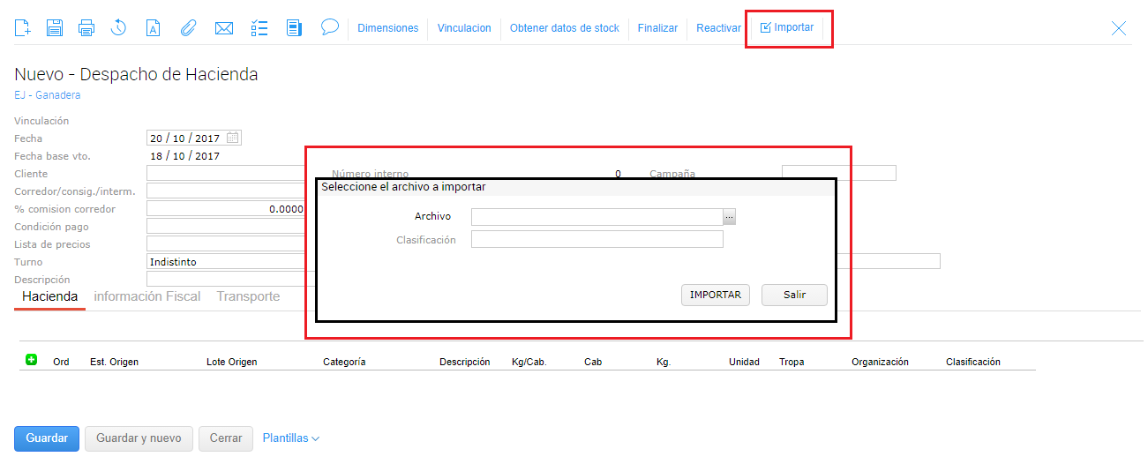Click the Tropa column header
Screen dimensions: 1148x464
792,362
